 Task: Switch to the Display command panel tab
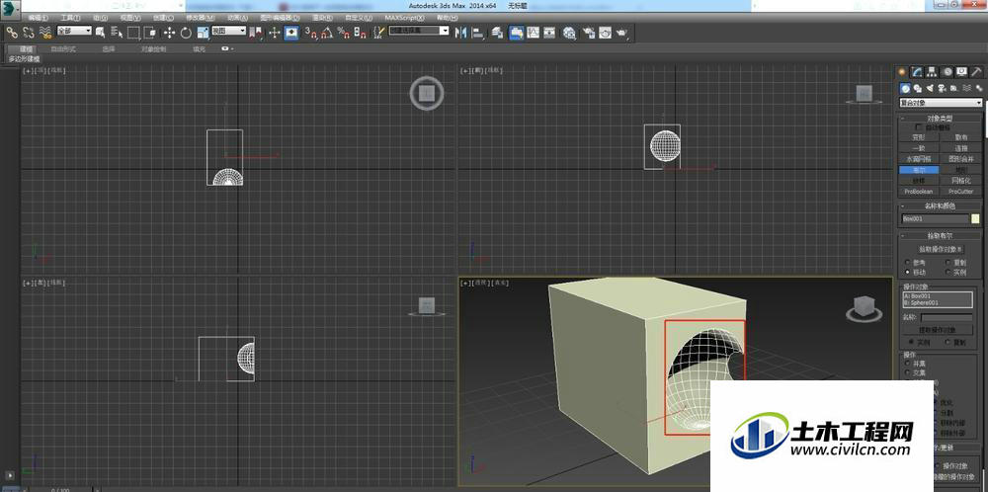[961, 72]
